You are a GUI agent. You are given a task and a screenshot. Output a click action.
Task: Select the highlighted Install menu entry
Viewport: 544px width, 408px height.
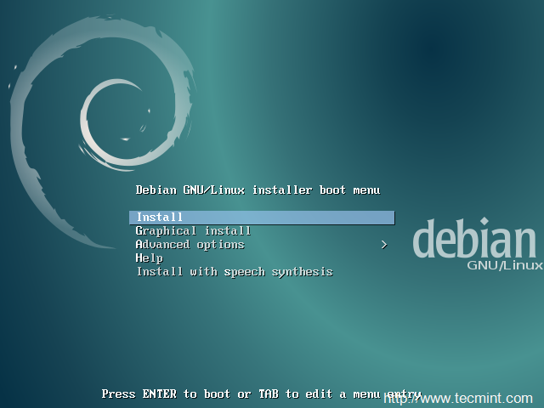click(262, 218)
